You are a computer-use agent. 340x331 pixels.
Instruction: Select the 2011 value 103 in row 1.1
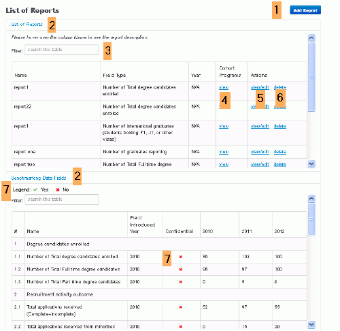click(x=245, y=257)
